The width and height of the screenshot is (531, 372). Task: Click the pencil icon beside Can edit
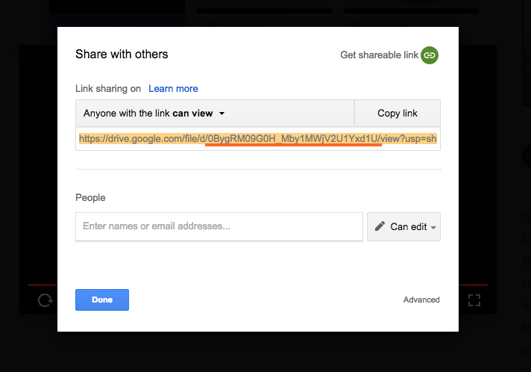(x=380, y=226)
